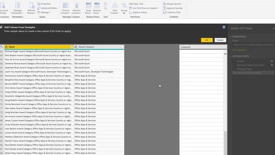The width and height of the screenshot is (275, 155).
Task: Click the Remove Rows icon
Action: pyautogui.click(x=97, y=6)
